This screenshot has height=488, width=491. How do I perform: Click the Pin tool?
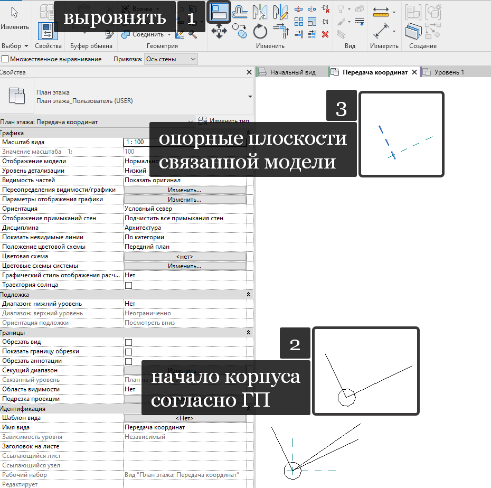(325, 22)
